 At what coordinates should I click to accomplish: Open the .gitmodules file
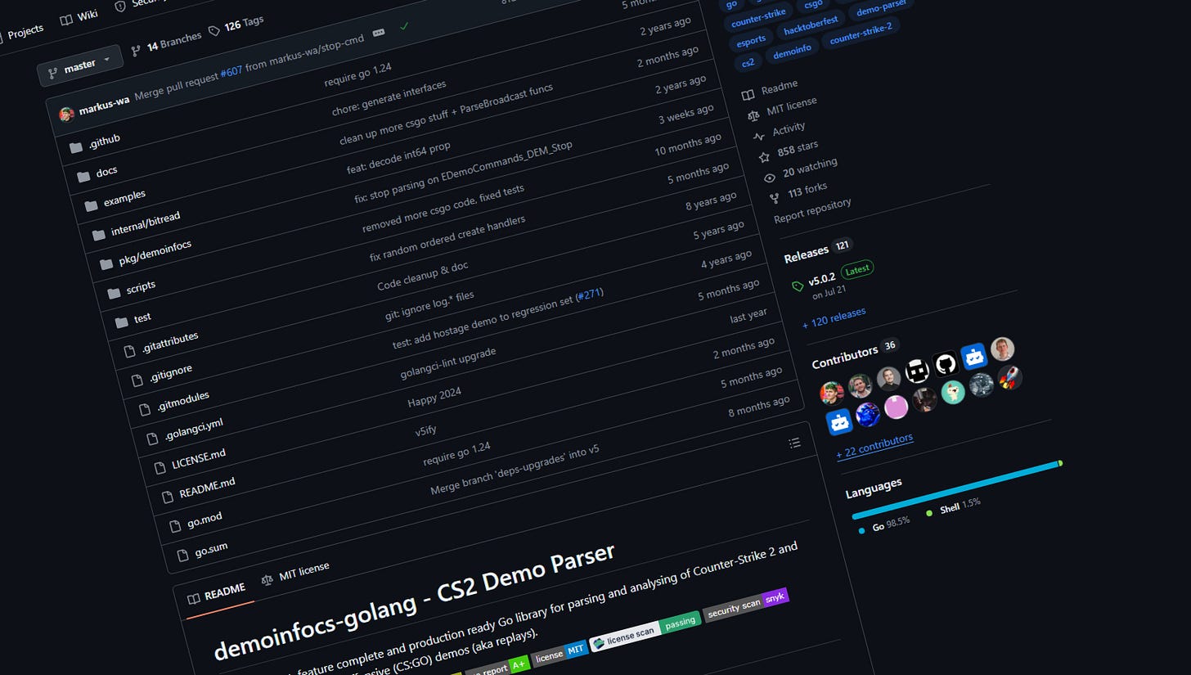coord(182,402)
